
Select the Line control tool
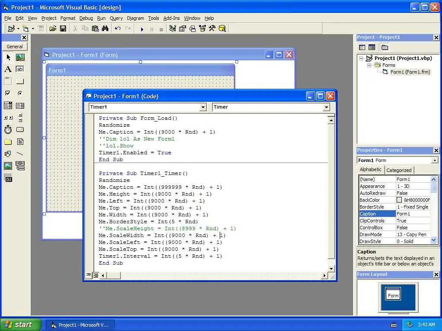coord(20,154)
